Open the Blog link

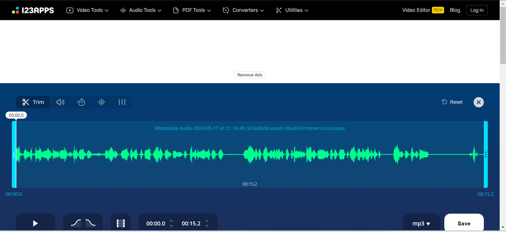coord(455,10)
